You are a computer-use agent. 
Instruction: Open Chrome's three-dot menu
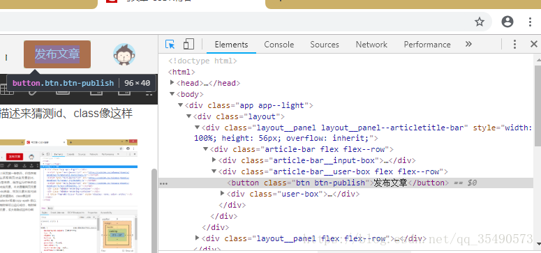531,22
